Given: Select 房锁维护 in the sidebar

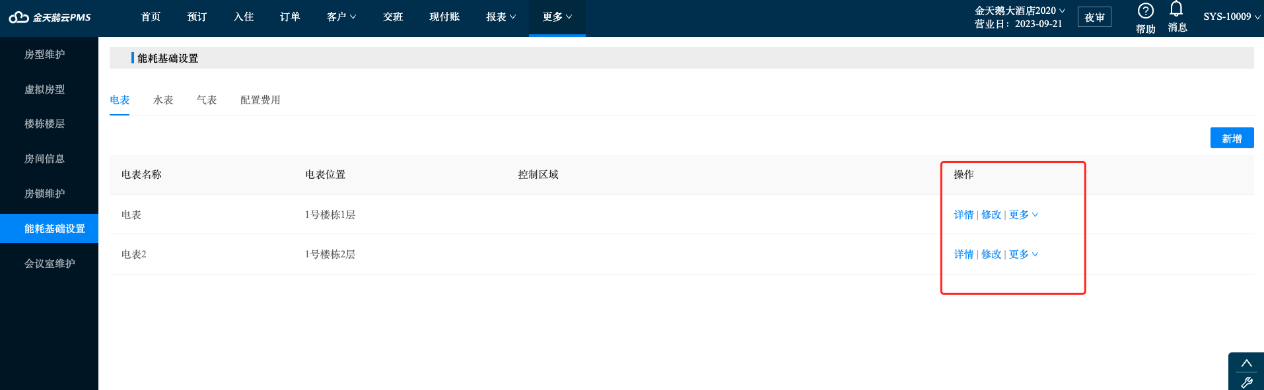Looking at the screenshot, I should [x=45, y=194].
